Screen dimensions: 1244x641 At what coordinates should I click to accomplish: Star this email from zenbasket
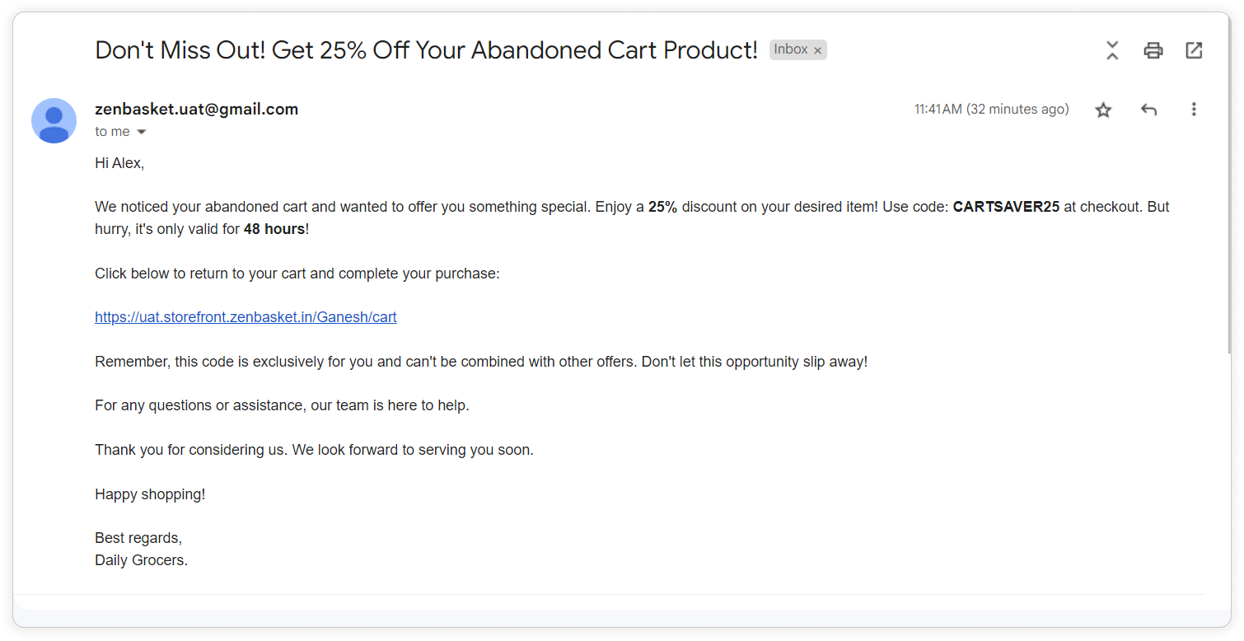click(1103, 110)
